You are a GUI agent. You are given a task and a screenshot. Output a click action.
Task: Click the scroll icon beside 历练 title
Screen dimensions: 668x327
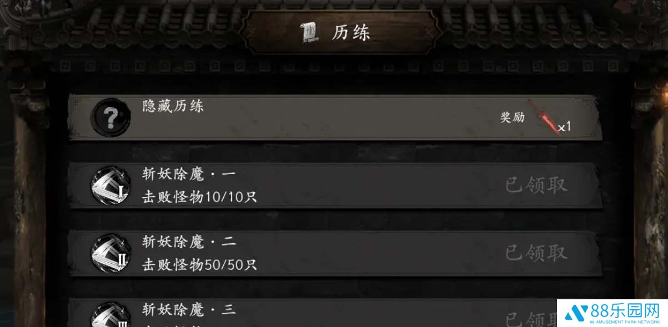coord(310,33)
